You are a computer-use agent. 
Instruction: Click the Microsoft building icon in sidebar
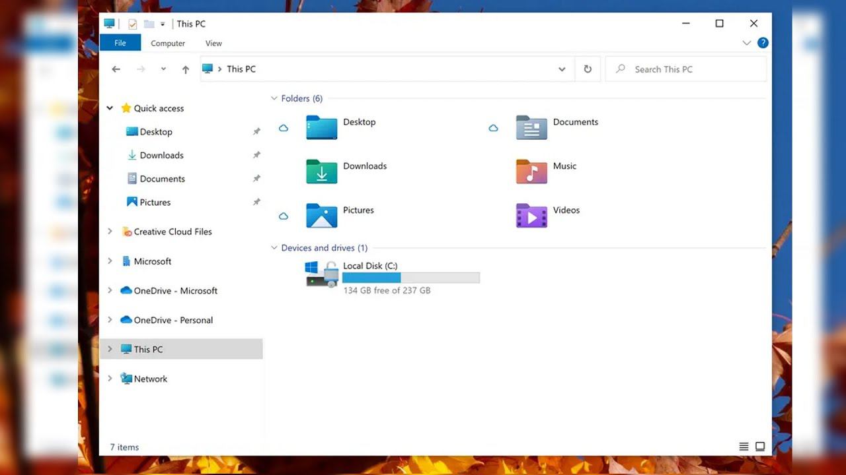pyautogui.click(x=126, y=261)
